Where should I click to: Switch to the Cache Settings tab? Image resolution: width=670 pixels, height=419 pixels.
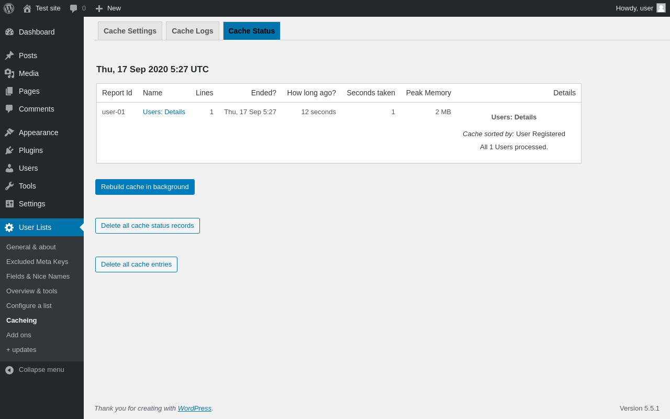(130, 31)
